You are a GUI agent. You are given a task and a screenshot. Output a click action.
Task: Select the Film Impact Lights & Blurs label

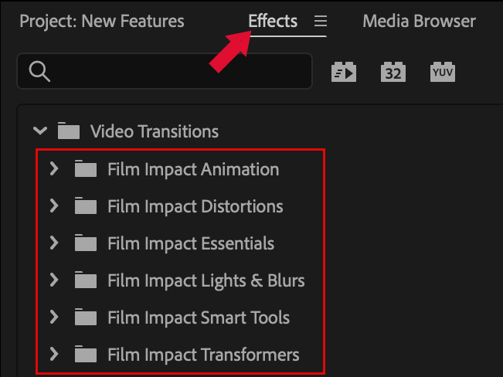click(206, 280)
